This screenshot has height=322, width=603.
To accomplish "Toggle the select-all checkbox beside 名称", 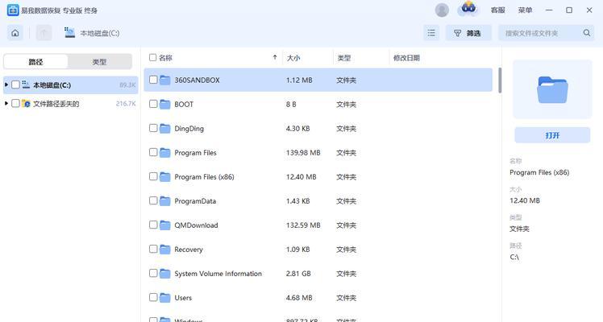I will click(152, 58).
